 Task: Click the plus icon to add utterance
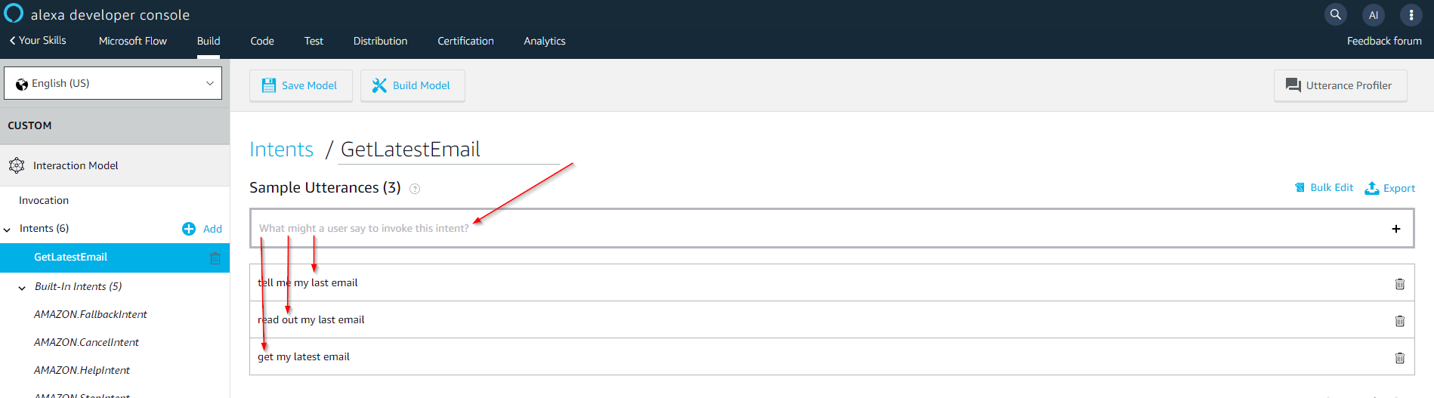click(x=1395, y=229)
